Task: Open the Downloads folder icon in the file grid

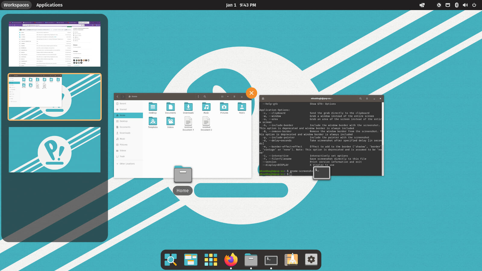Action: pos(188,108)
